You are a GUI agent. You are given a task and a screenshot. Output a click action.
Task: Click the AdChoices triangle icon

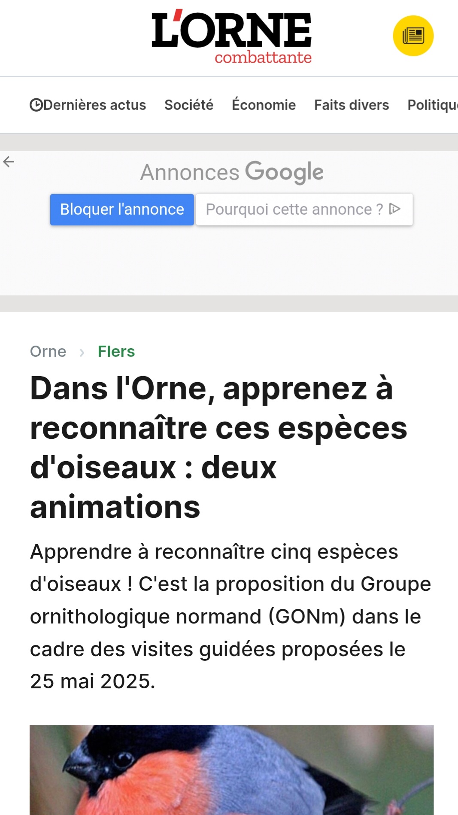(394, 209)
